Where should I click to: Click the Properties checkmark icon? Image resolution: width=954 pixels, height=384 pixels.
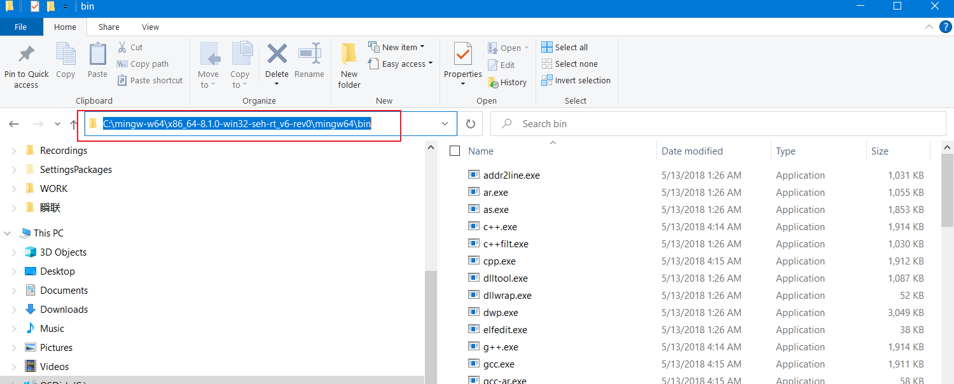click(463, 55)
